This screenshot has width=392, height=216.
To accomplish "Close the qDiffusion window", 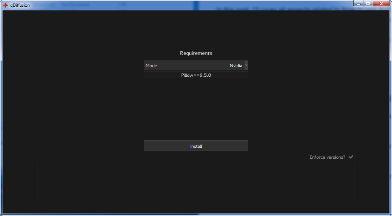I will (381, 4).
